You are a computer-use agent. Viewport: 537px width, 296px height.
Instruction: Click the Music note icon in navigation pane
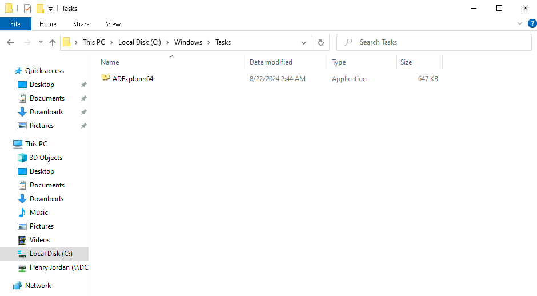22,213
